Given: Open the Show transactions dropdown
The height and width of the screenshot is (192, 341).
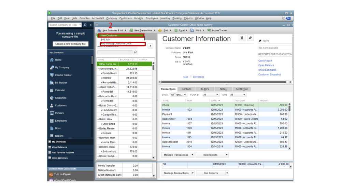Looking at the screenshot, I should tap(179, 95).
